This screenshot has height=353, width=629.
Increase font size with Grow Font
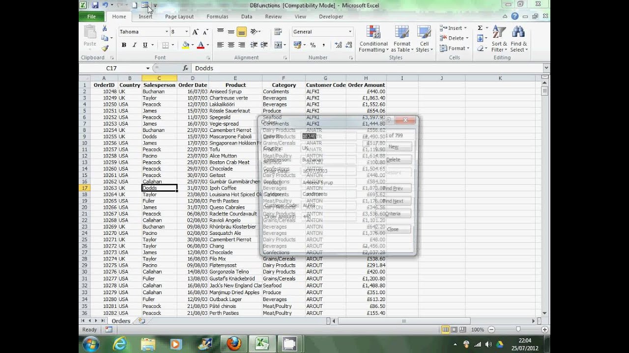coord(196,32)
